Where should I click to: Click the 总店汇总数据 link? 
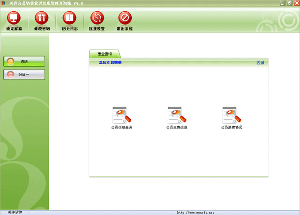pyautogui.click(x=110, y=63)
